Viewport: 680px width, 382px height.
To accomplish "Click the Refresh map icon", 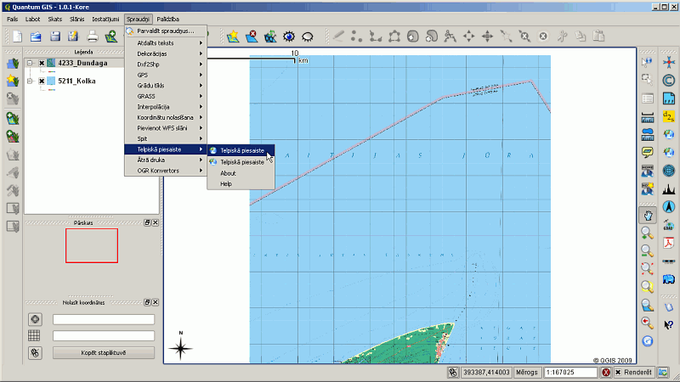I will pyautogui.click(x=648, y=341).
